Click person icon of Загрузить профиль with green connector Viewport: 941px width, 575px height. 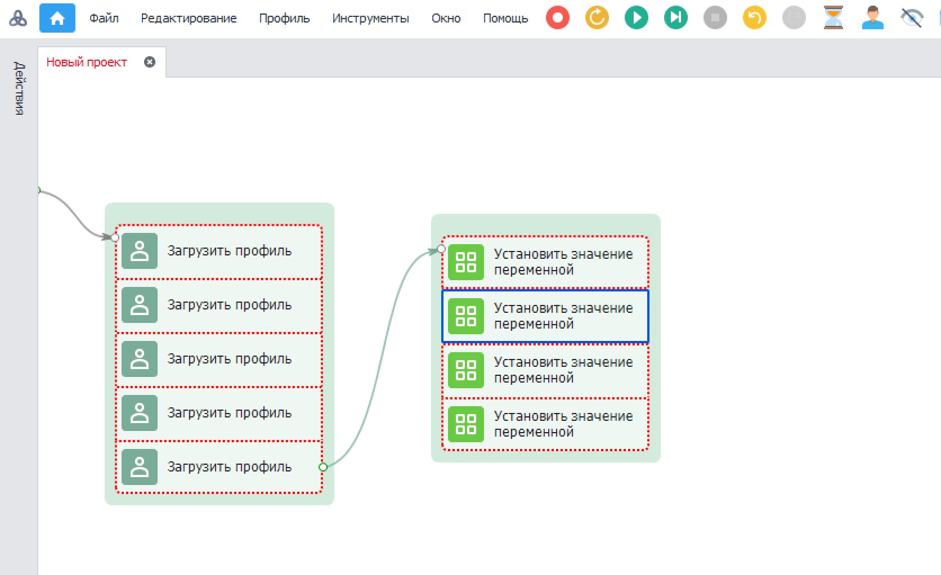pyautogui.click(x=140, y=467)
